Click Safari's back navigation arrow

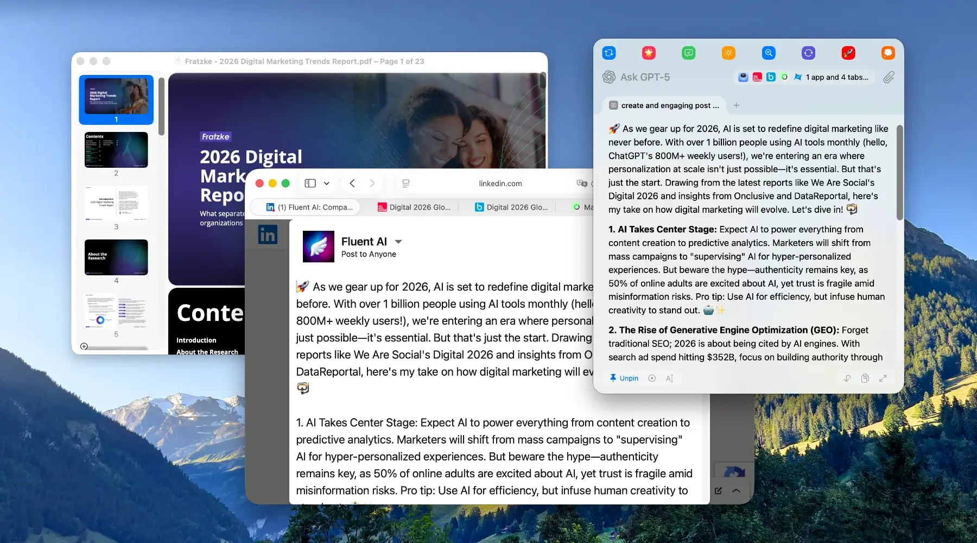click(x=352, y=183)
